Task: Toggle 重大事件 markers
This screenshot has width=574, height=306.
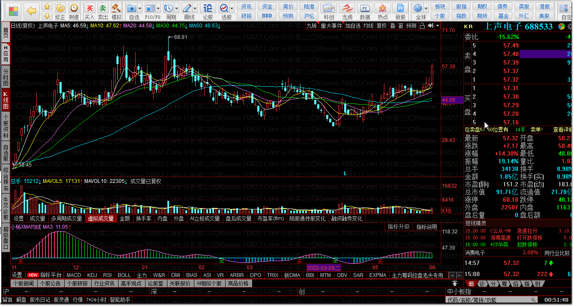Action: (x=331, y=26)
